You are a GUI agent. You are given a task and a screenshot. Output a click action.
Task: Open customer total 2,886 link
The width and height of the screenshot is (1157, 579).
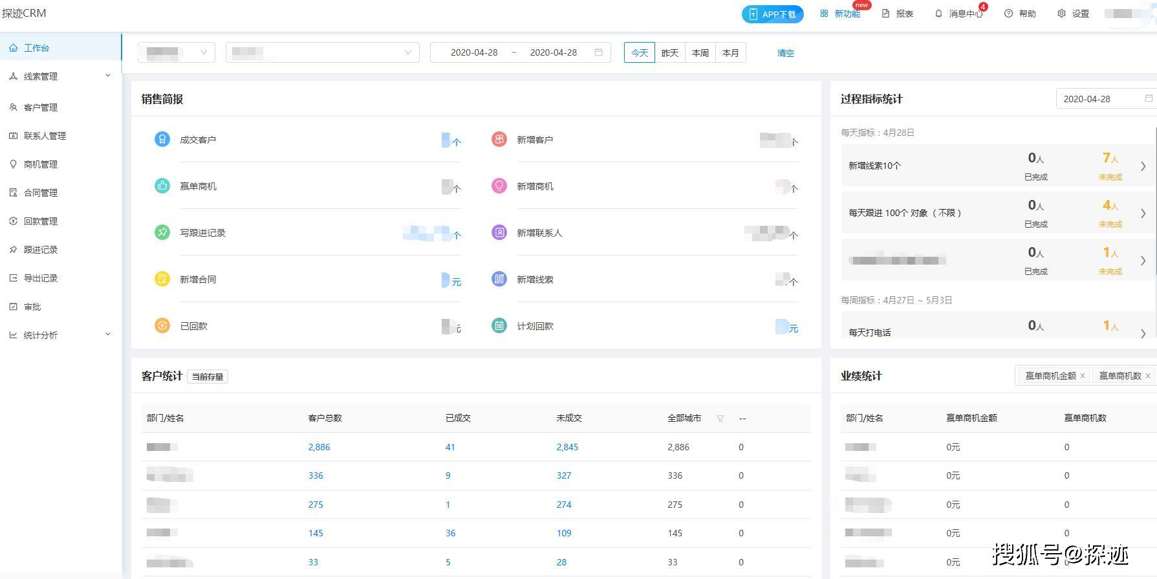point(319,447)
